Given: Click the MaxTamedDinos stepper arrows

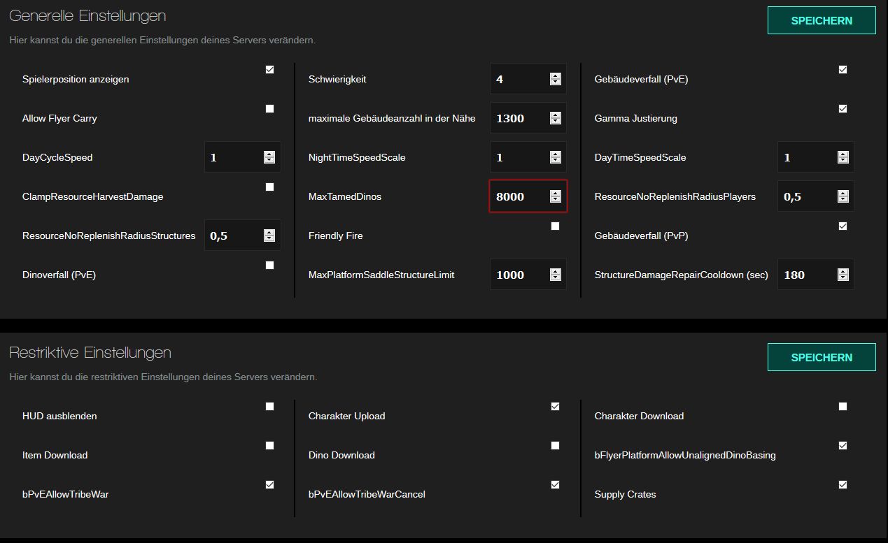Looking at the screenshot, I should click(x=556, y=196).
